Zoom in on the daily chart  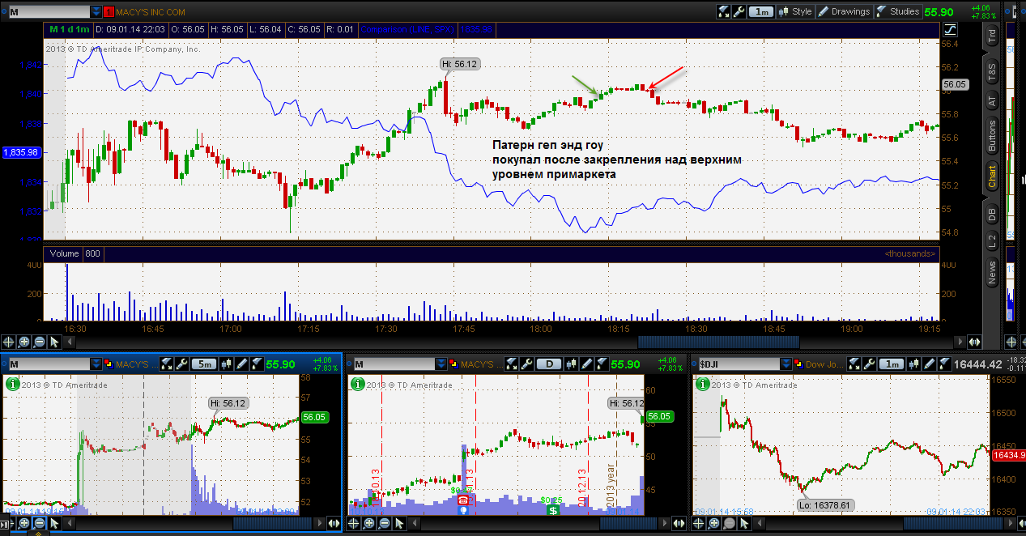click(369, 523)
